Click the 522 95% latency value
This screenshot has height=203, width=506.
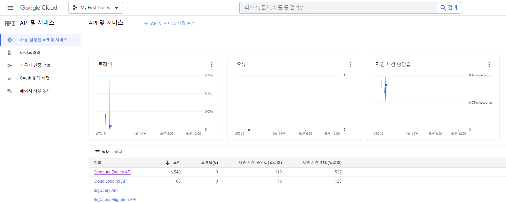click(338, 172)
